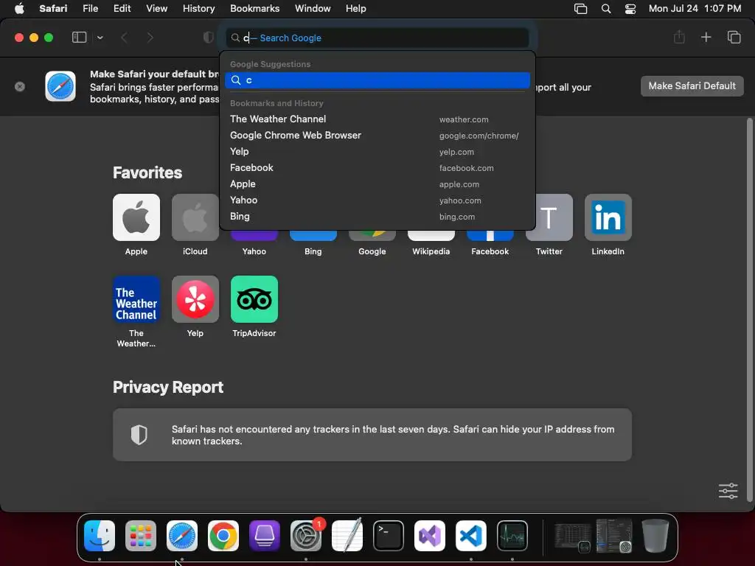Open the LinkedIn favorite tile

(x=608, y=217)
